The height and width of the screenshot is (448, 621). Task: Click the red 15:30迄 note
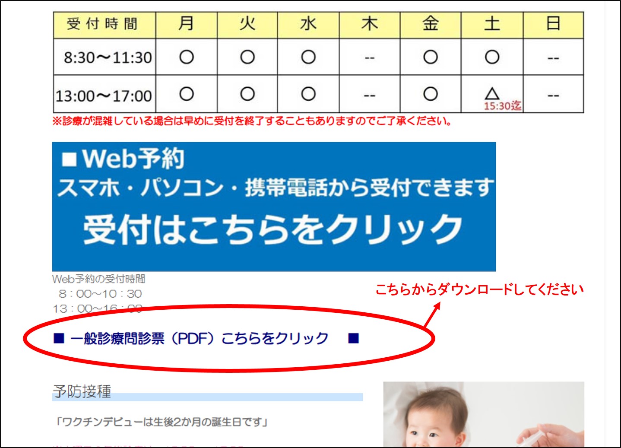502,106
